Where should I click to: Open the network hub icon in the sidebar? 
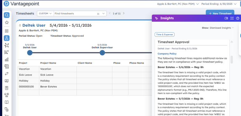[x=7, y=45]
